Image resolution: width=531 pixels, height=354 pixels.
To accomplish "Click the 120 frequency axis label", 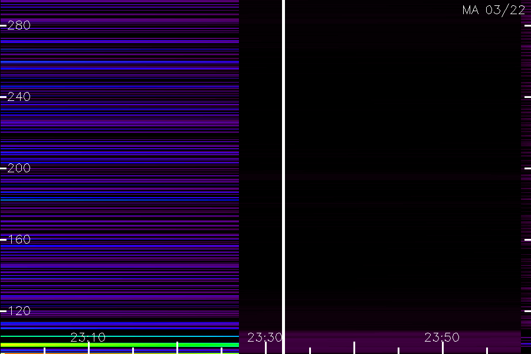I will 19,311.
